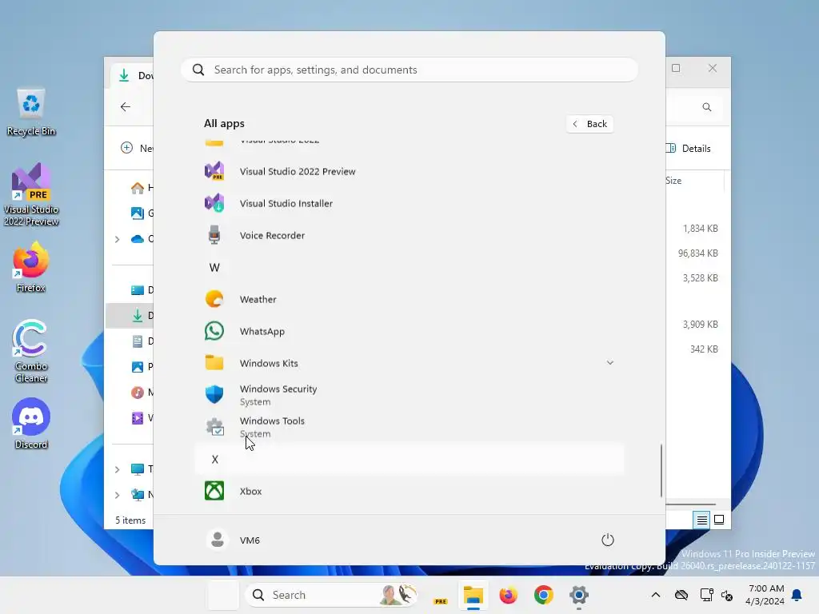Open clock and date flyout

(x=765, y=595)
